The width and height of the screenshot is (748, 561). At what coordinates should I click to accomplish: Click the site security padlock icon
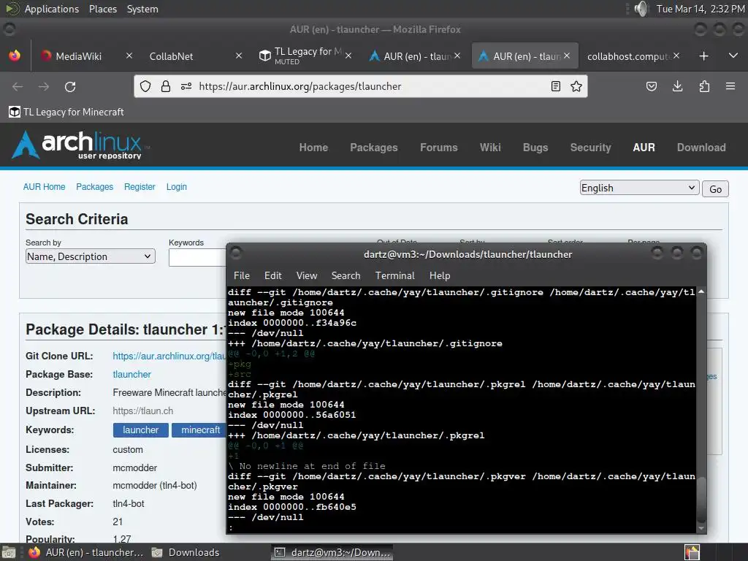tap(166, 86)
